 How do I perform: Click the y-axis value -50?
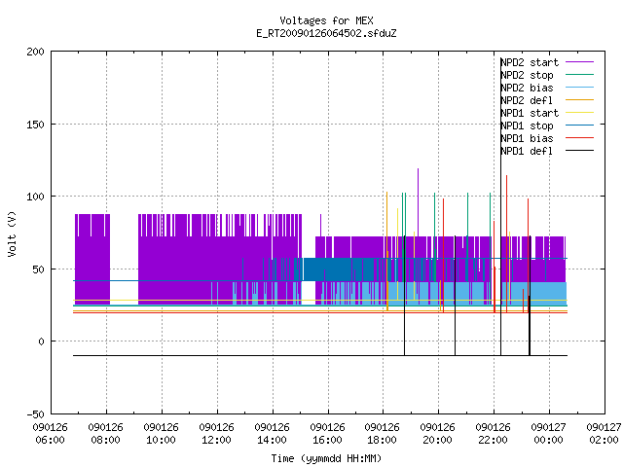35,414
